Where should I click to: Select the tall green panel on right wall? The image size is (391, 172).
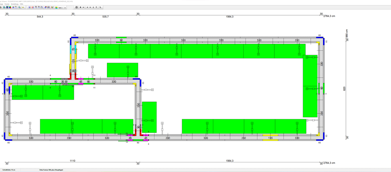point(310,86)
